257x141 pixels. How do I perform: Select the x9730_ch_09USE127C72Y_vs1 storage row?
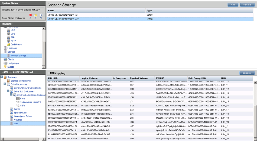click(x=63, y=15)
